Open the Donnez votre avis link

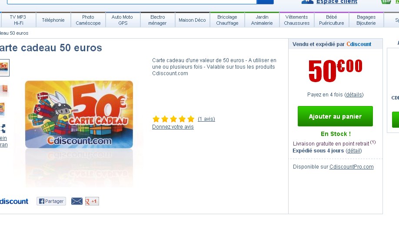tap(173, 127)
